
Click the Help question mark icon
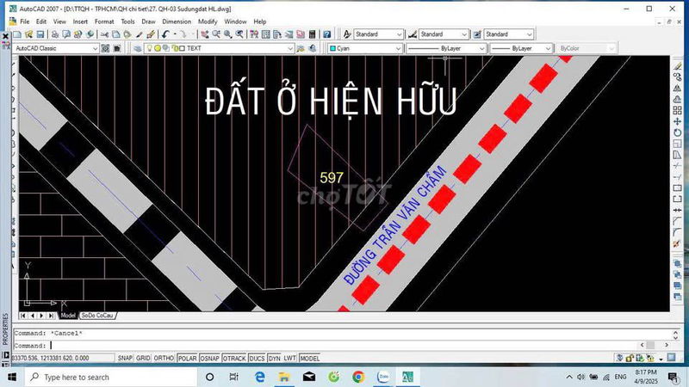327,34
